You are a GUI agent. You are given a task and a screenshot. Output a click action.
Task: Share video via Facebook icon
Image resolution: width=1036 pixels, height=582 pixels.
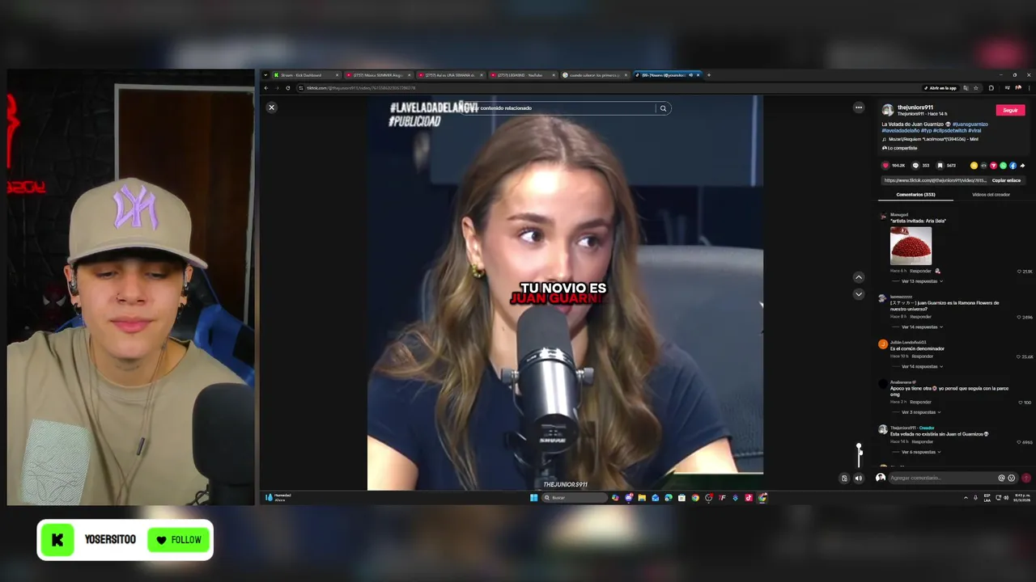point(1013,166)
